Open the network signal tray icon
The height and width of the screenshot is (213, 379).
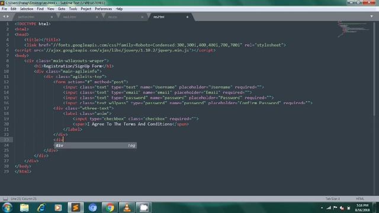pyautogui.click(x=329, y=208)
